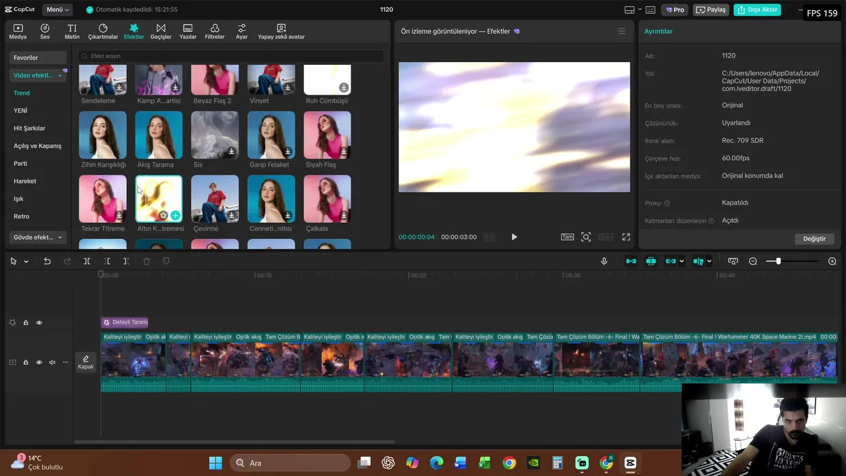Select the Hareket effects category

tap(25, 181)
